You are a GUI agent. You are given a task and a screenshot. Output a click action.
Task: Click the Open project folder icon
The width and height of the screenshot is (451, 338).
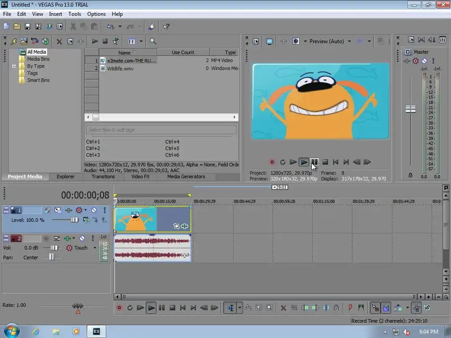tap(17, 26)
